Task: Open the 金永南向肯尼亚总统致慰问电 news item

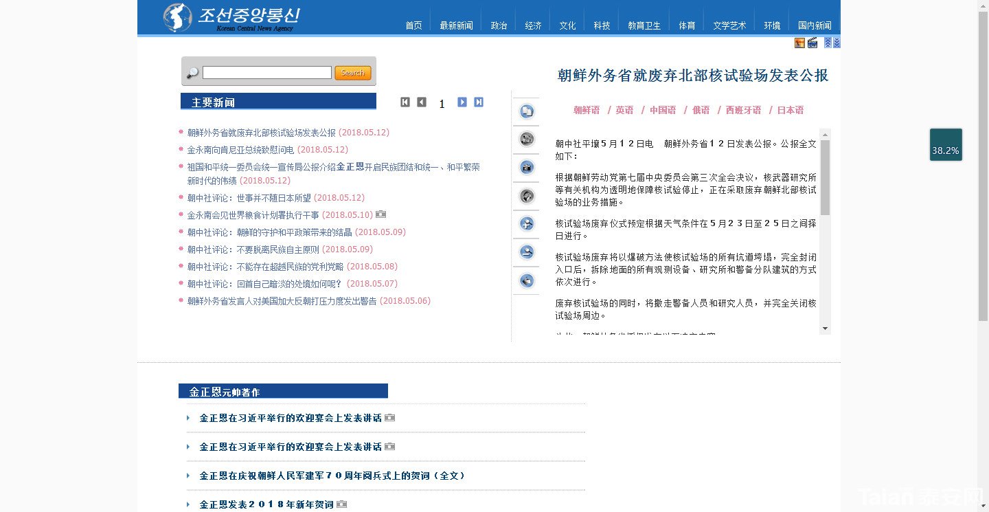Action: click(x=240, y=150)
